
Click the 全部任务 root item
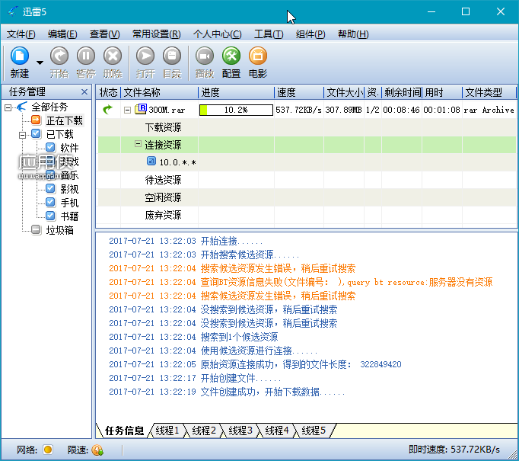[x=49, y=107]
